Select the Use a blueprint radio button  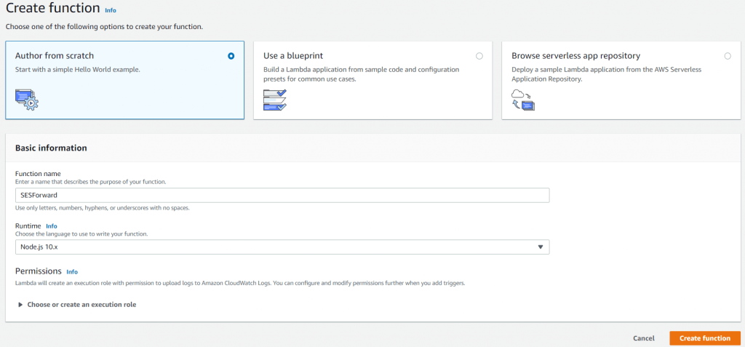click(x=479, y=56)
